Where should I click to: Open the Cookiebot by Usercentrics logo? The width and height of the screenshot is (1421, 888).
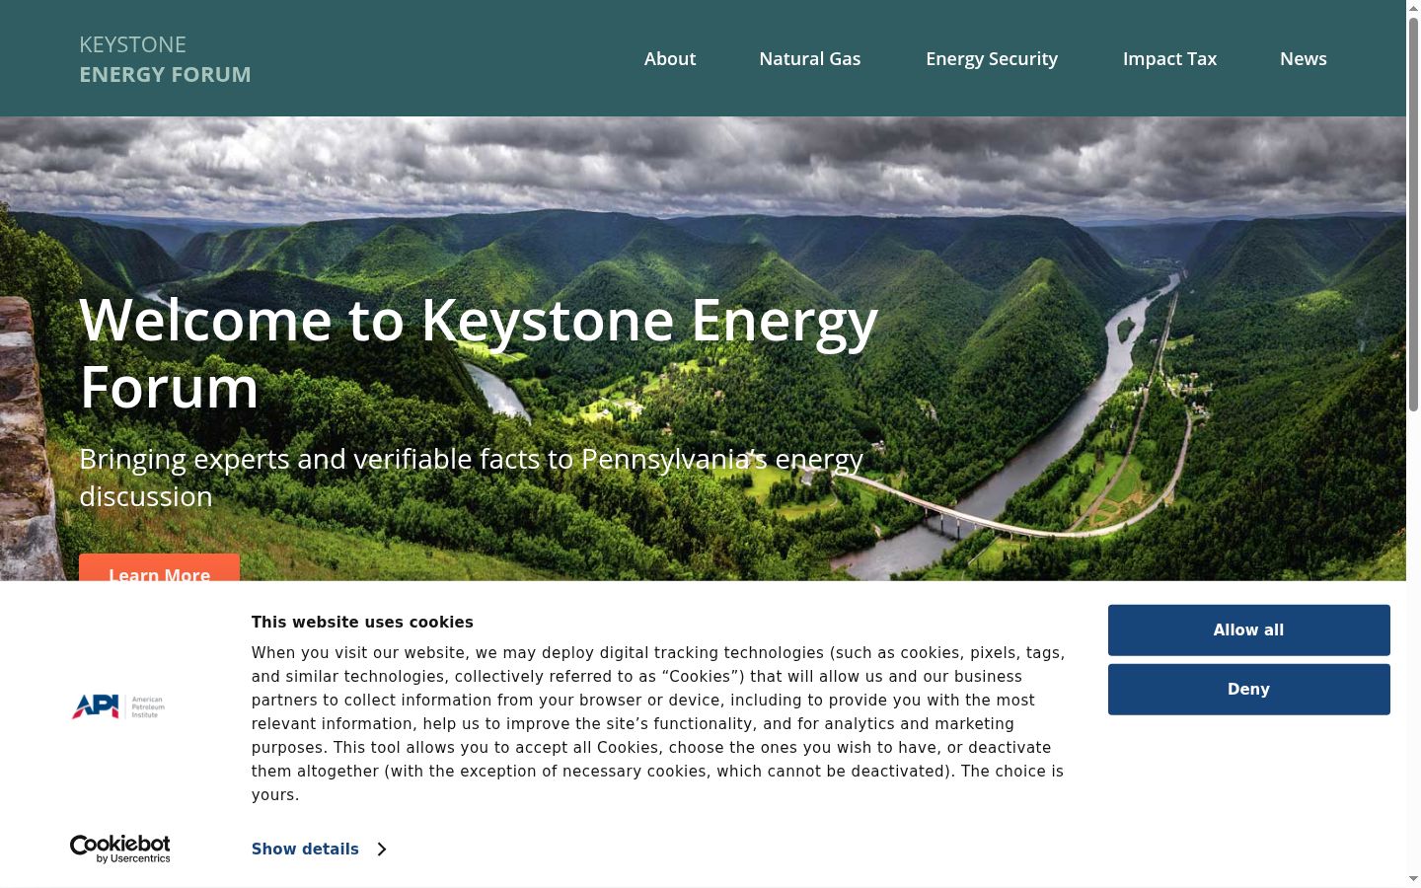[x=119, y=849]
